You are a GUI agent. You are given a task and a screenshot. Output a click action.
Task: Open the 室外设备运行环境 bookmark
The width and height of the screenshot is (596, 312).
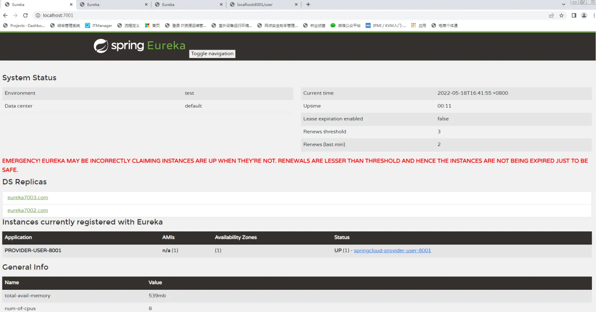coord(232,25)
